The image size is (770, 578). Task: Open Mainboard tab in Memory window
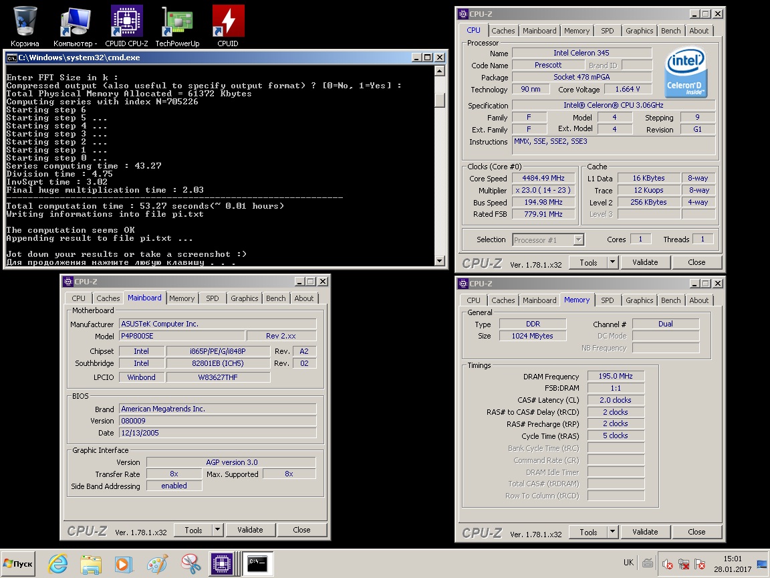point(539,300)
